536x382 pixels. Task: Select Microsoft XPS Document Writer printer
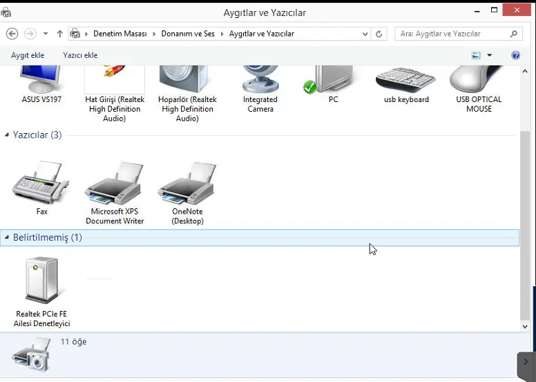tap(115, 185)
